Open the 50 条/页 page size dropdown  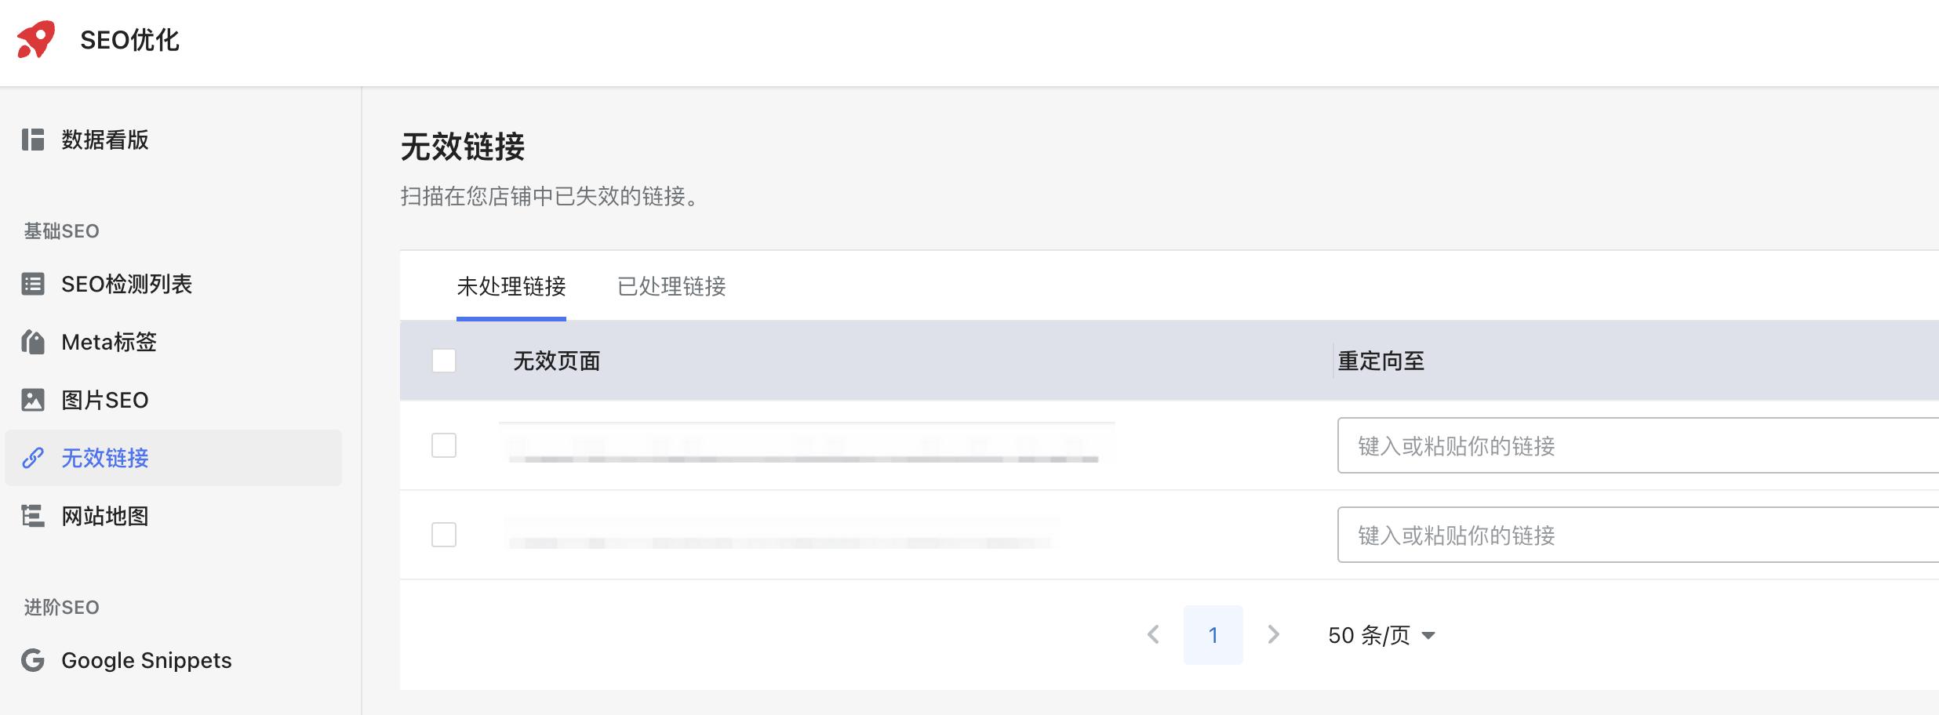point(1383,635)
